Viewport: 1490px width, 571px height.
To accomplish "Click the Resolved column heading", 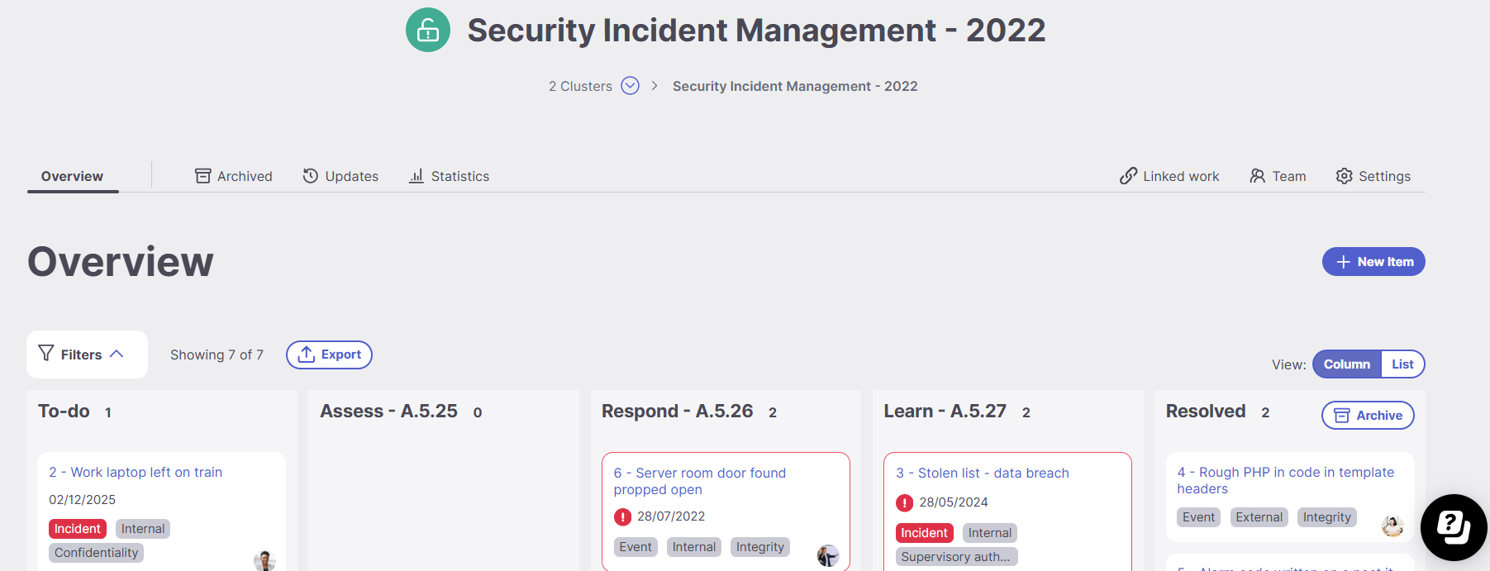I will coord(1206,412).
